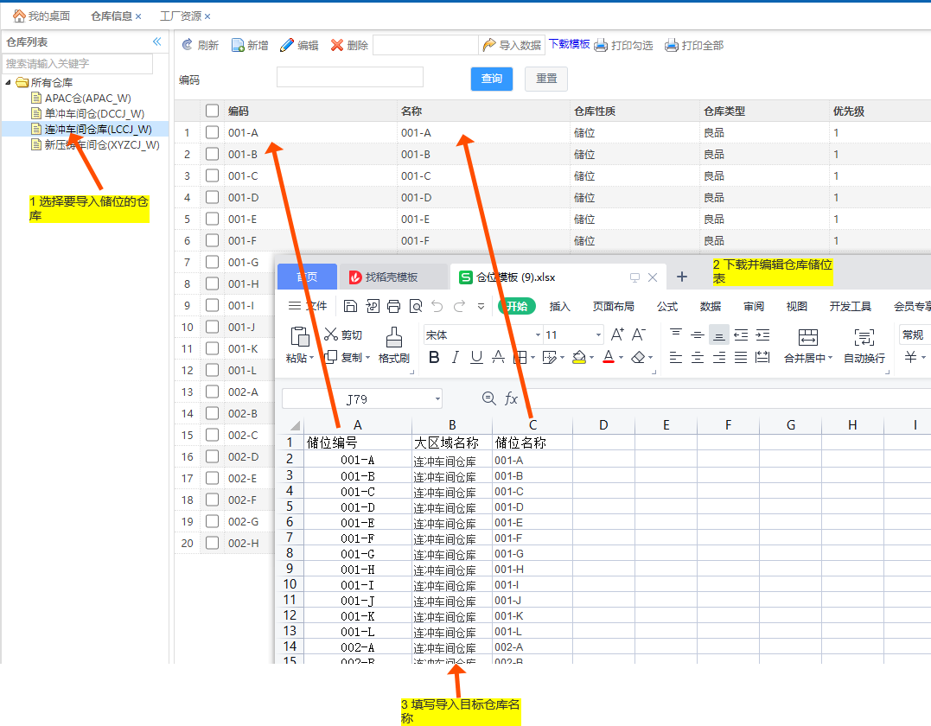
Task: Click the font color red A swatch
Action: (608, 357)
